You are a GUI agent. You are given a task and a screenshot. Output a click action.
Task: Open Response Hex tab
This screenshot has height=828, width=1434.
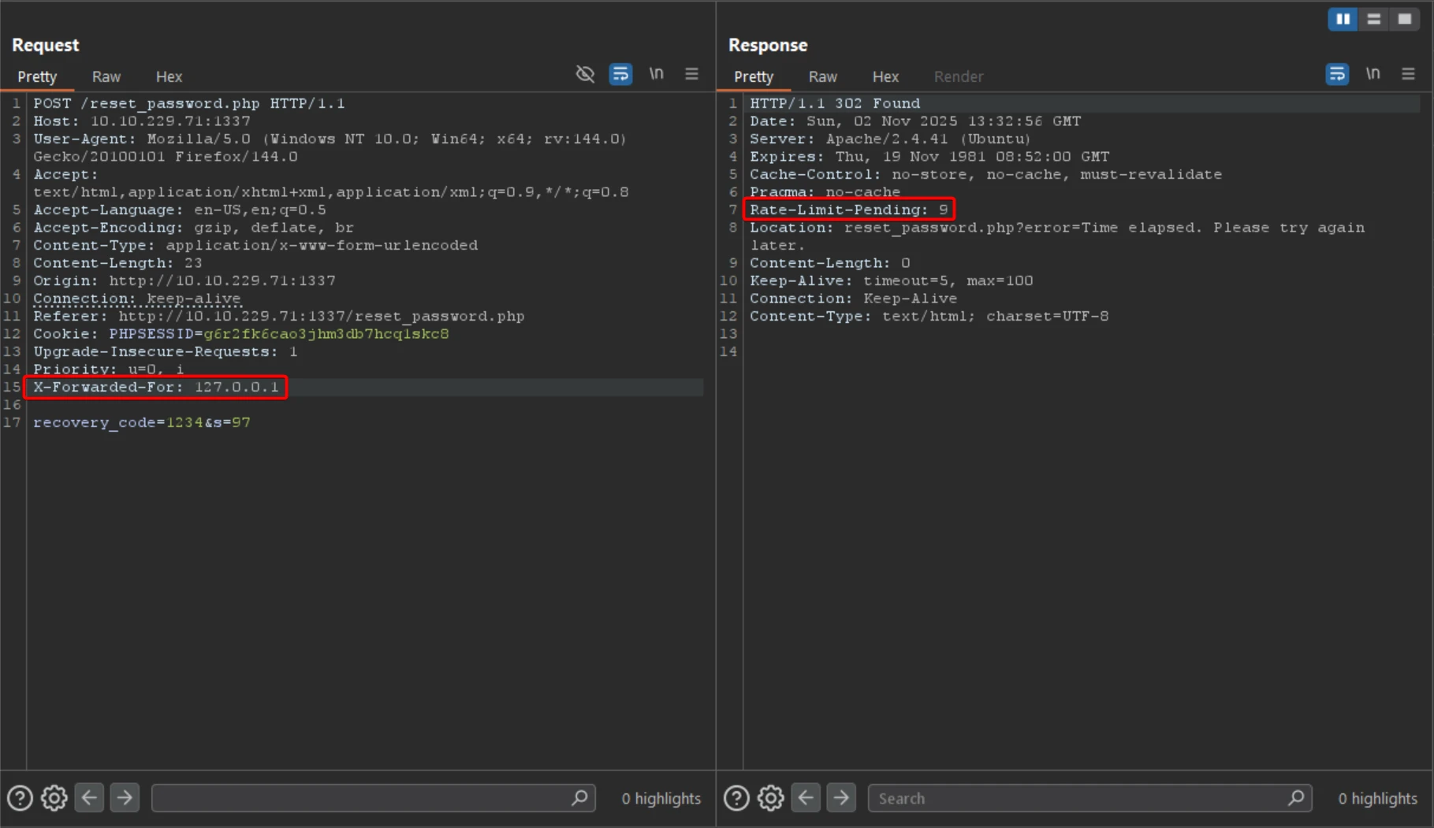tap(885, 76)
